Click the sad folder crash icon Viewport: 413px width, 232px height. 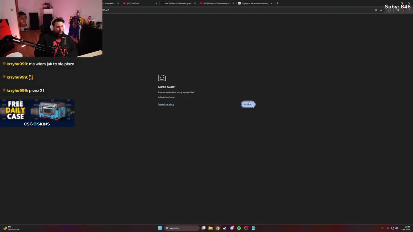(x=162, y=78)
